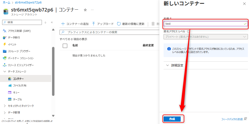The height and width of the screenshot is (124, 249).
Task: Click the テーブル icon
Action: 10,99
